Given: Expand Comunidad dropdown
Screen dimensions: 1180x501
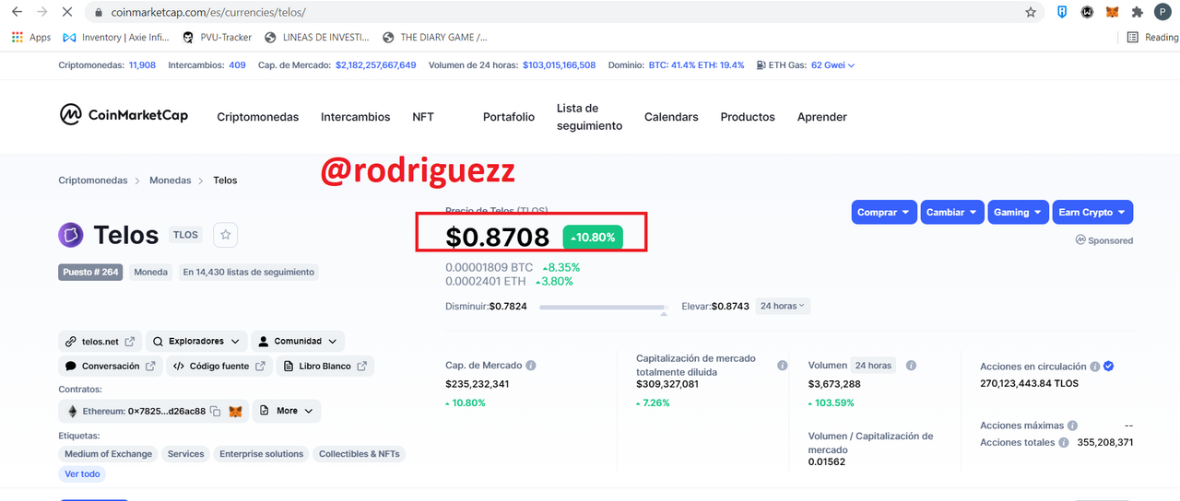Looking at the screenshot, I should [298, 342].
